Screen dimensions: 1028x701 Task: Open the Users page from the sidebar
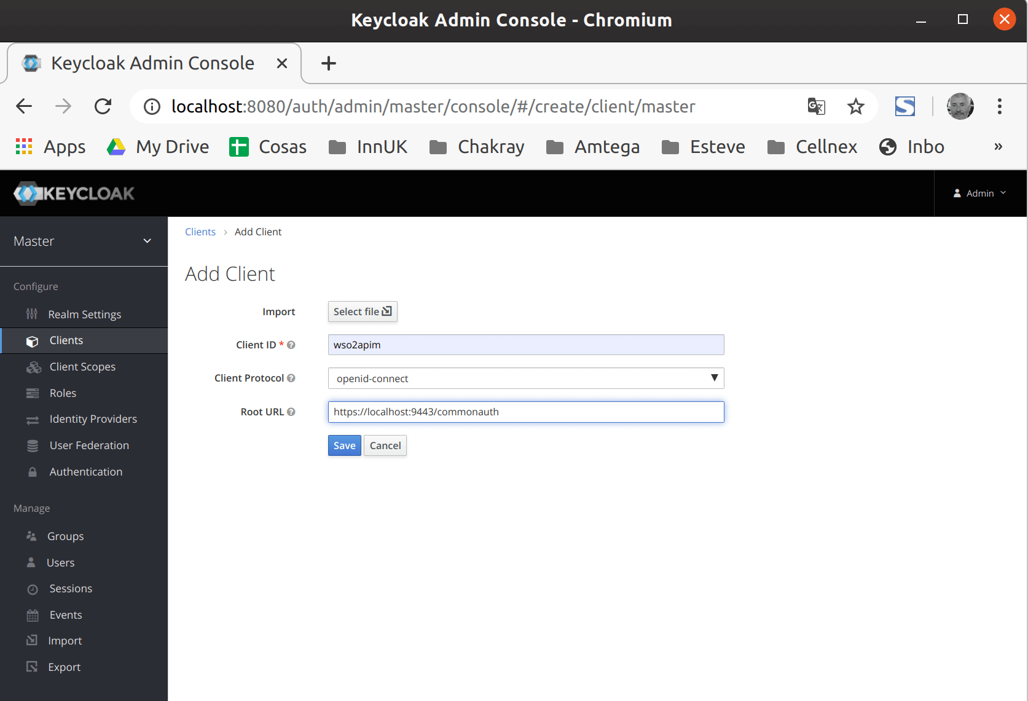[x=60, y=562]
